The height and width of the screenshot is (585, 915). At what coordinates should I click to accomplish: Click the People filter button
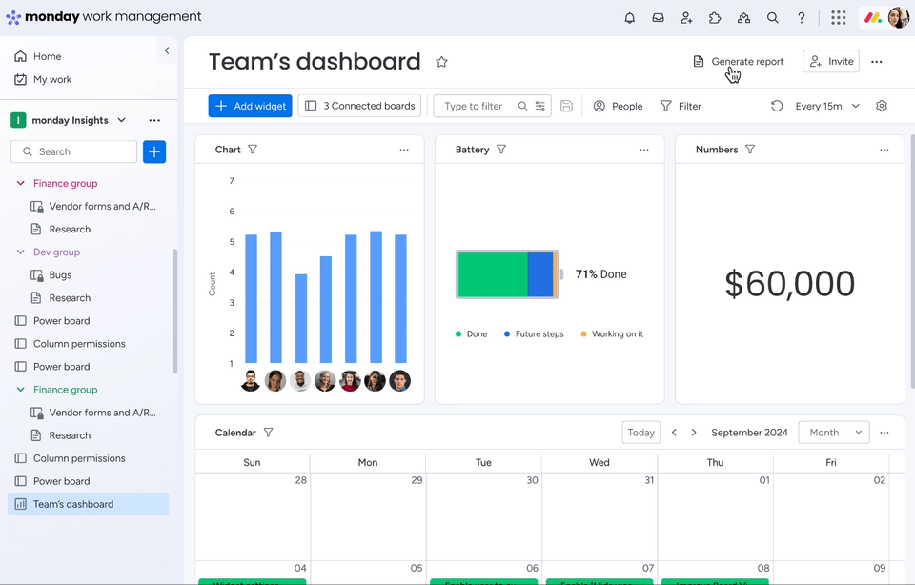point(618,106)
